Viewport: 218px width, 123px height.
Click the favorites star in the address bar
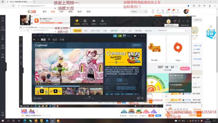point(188,6)
